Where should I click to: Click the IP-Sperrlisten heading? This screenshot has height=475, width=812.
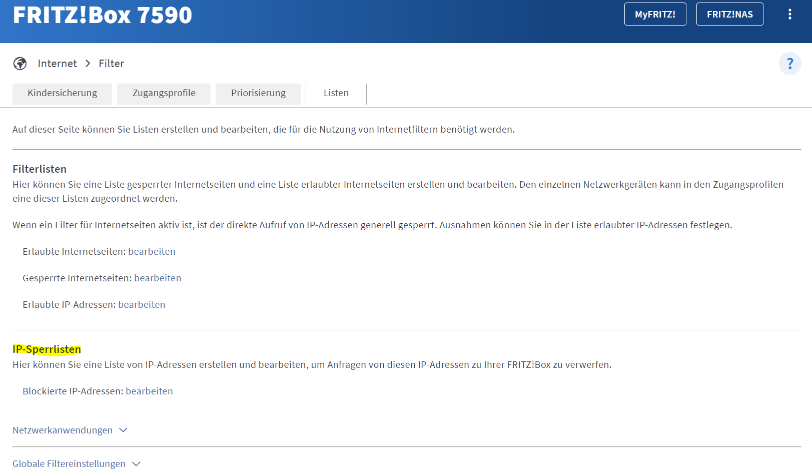[x=47, y=349]
